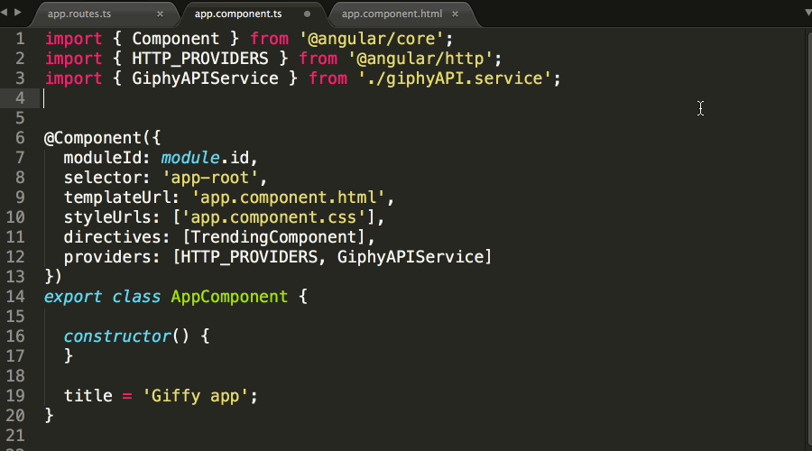Screen dimensions: 812x451
Task: Click GiphyAPIService in providers array
Action: point(411,257)
